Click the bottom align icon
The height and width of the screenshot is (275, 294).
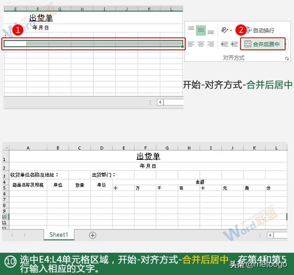click(210, 32)
